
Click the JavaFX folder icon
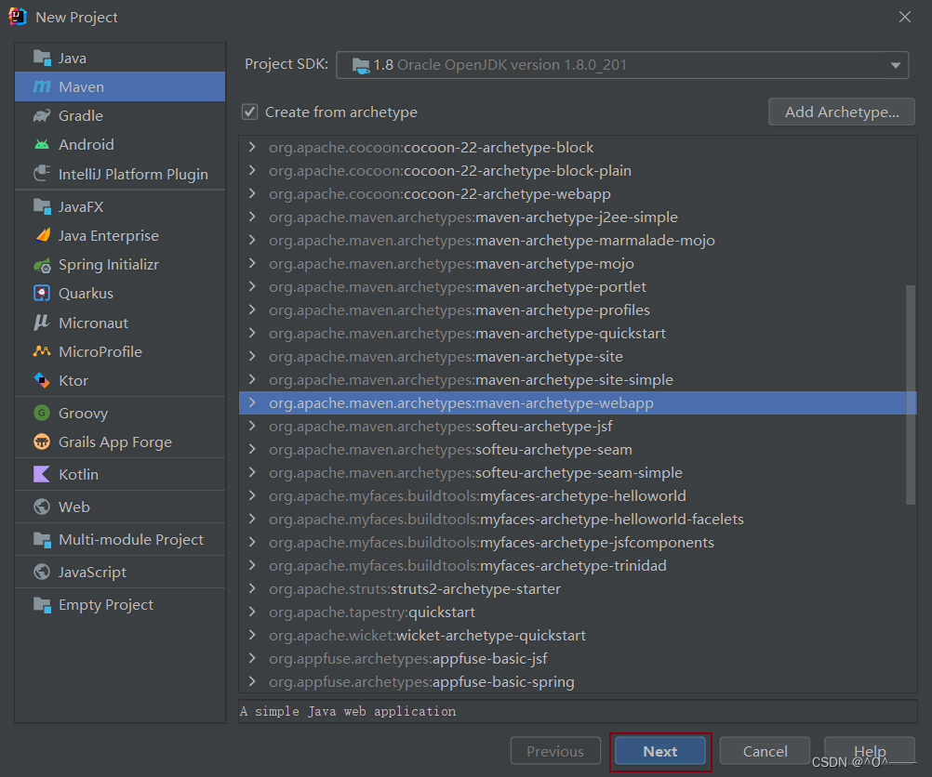point(42,206)
